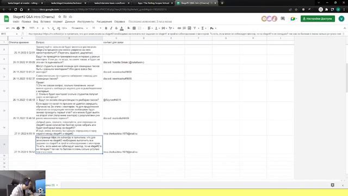Click the redo arrow in the toolbar
348x196 pixels.
[x=13, y=28]
